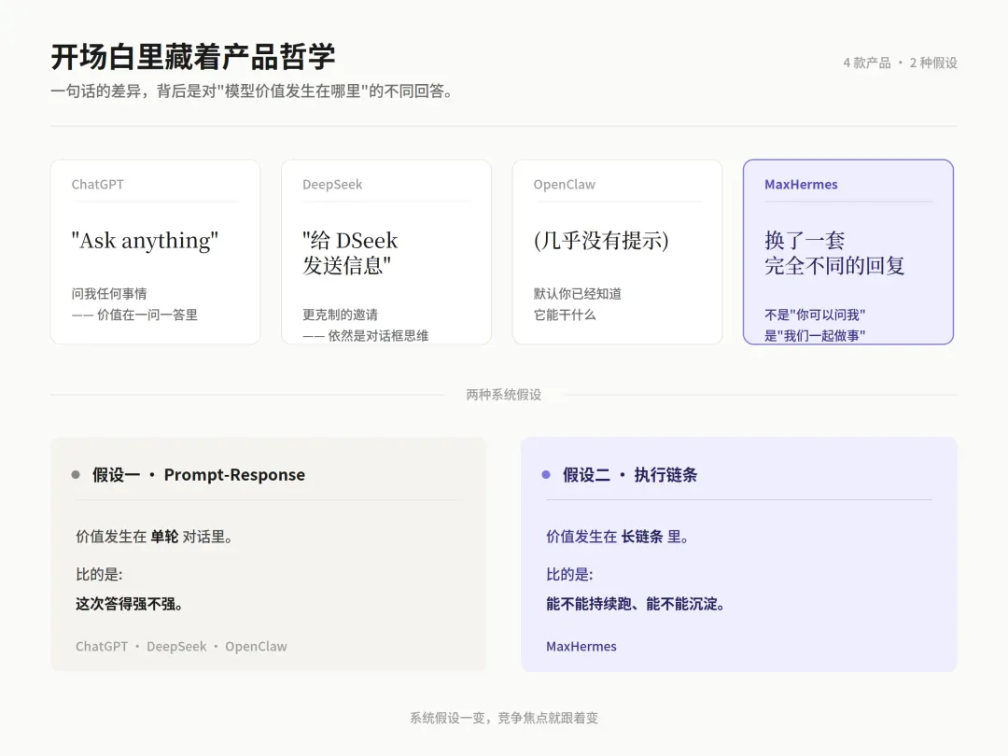
Task: Click 比的是: in the 假设一 panel
Action: point(99,575)
